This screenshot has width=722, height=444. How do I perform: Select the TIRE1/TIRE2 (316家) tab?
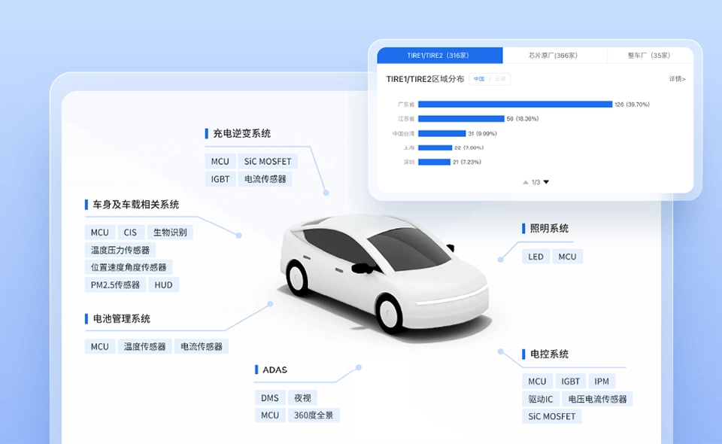pos(439,56)
